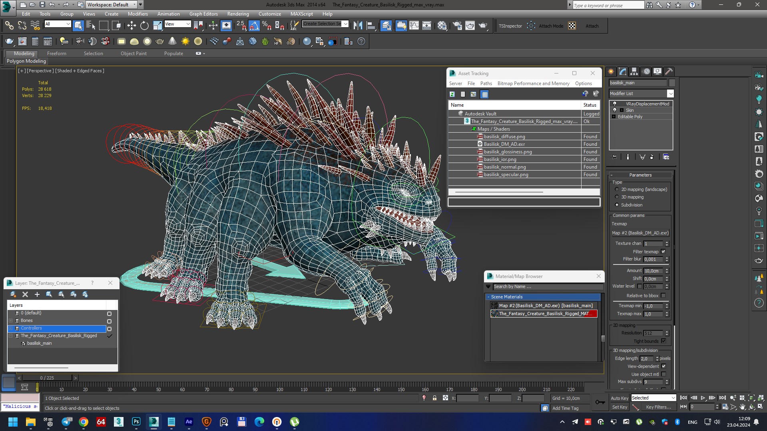Create a V-Ray sun light icon
Viewport: 767px width, 431px height.
185,41
